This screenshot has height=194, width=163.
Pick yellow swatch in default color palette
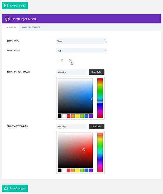(x=77, y=116)
